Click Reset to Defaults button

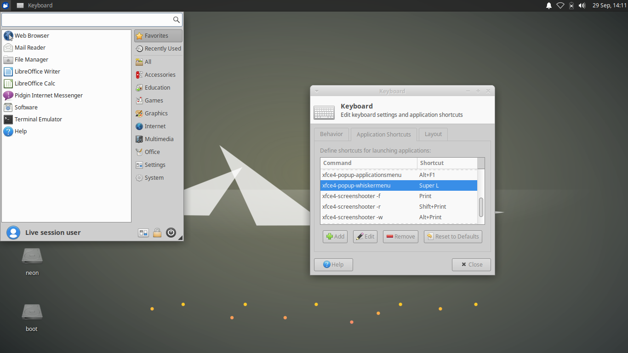(x=453, y=237)
